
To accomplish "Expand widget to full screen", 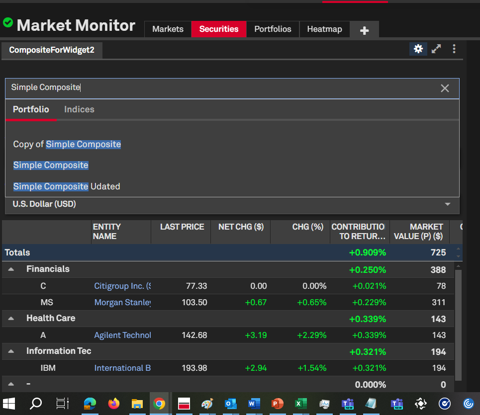I will 436,49.
